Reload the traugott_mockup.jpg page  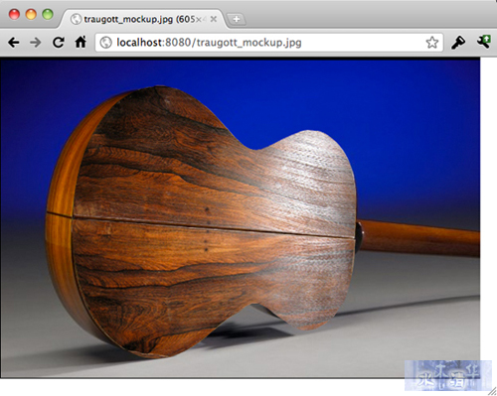[x=59, y=43]
